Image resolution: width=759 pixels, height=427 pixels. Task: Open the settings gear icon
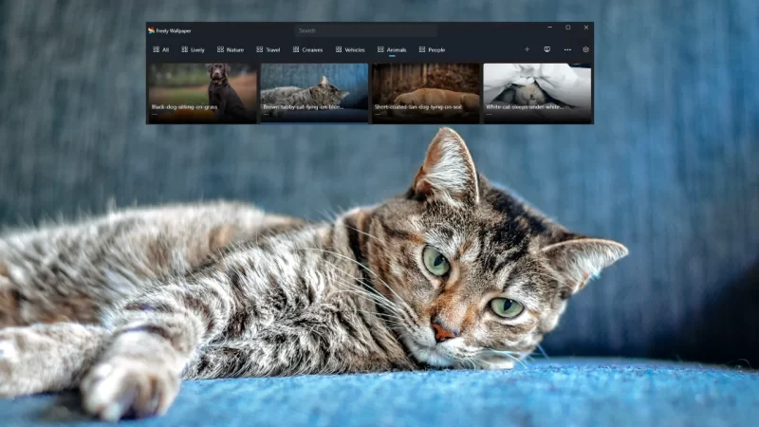click(585, 49)
